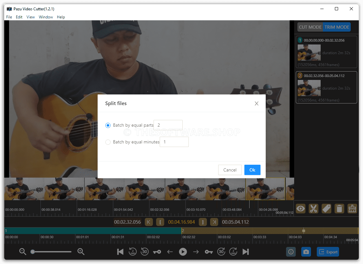Click the equal parts number field
The width and height of the screenshot is (363, 264).
168,125
